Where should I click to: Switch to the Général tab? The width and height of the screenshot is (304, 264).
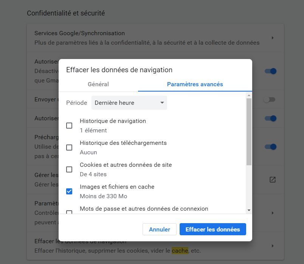coord(98,84)
